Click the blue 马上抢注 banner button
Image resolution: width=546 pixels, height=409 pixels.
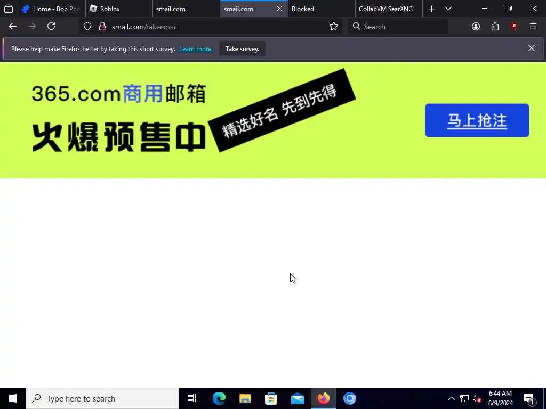(477, 120)
